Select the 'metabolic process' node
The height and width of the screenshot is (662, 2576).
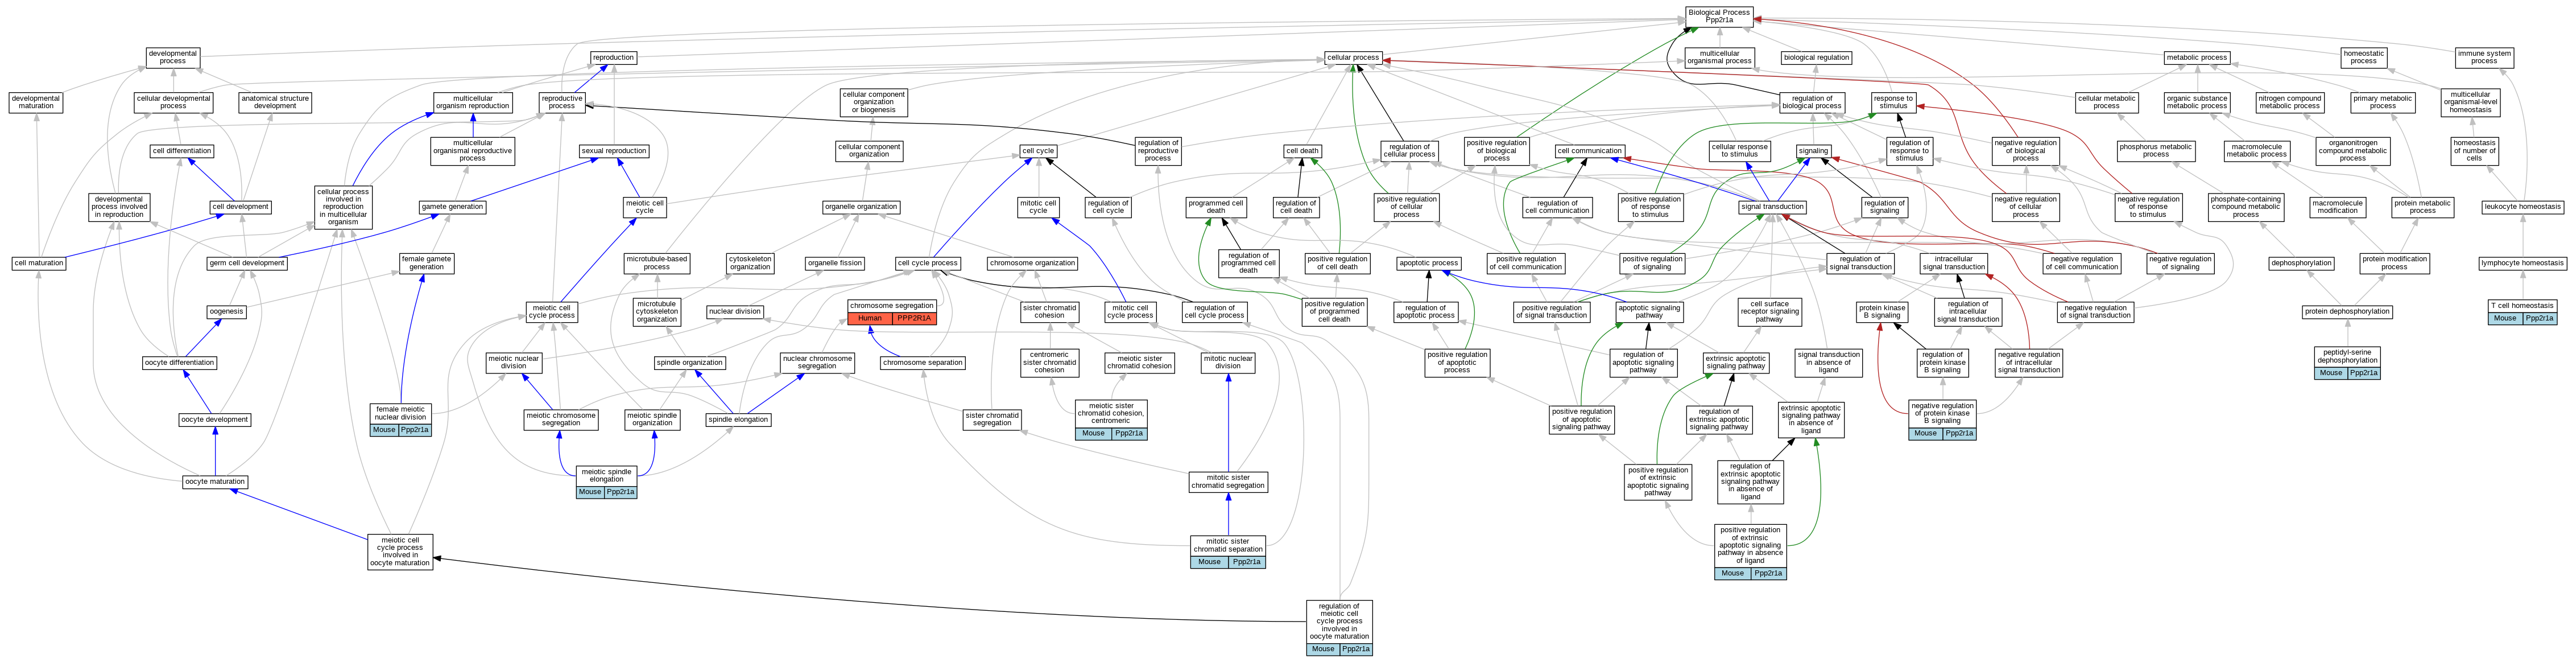point(2197,57)
